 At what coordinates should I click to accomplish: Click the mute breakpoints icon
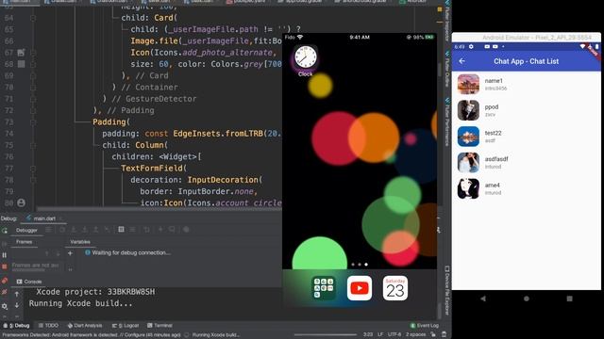[5, 292]
